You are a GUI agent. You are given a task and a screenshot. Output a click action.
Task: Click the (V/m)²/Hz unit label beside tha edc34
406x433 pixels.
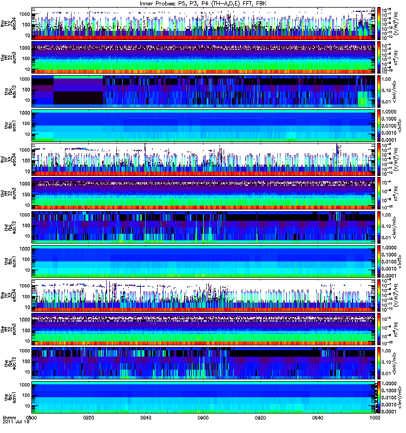tap(396, 23)
